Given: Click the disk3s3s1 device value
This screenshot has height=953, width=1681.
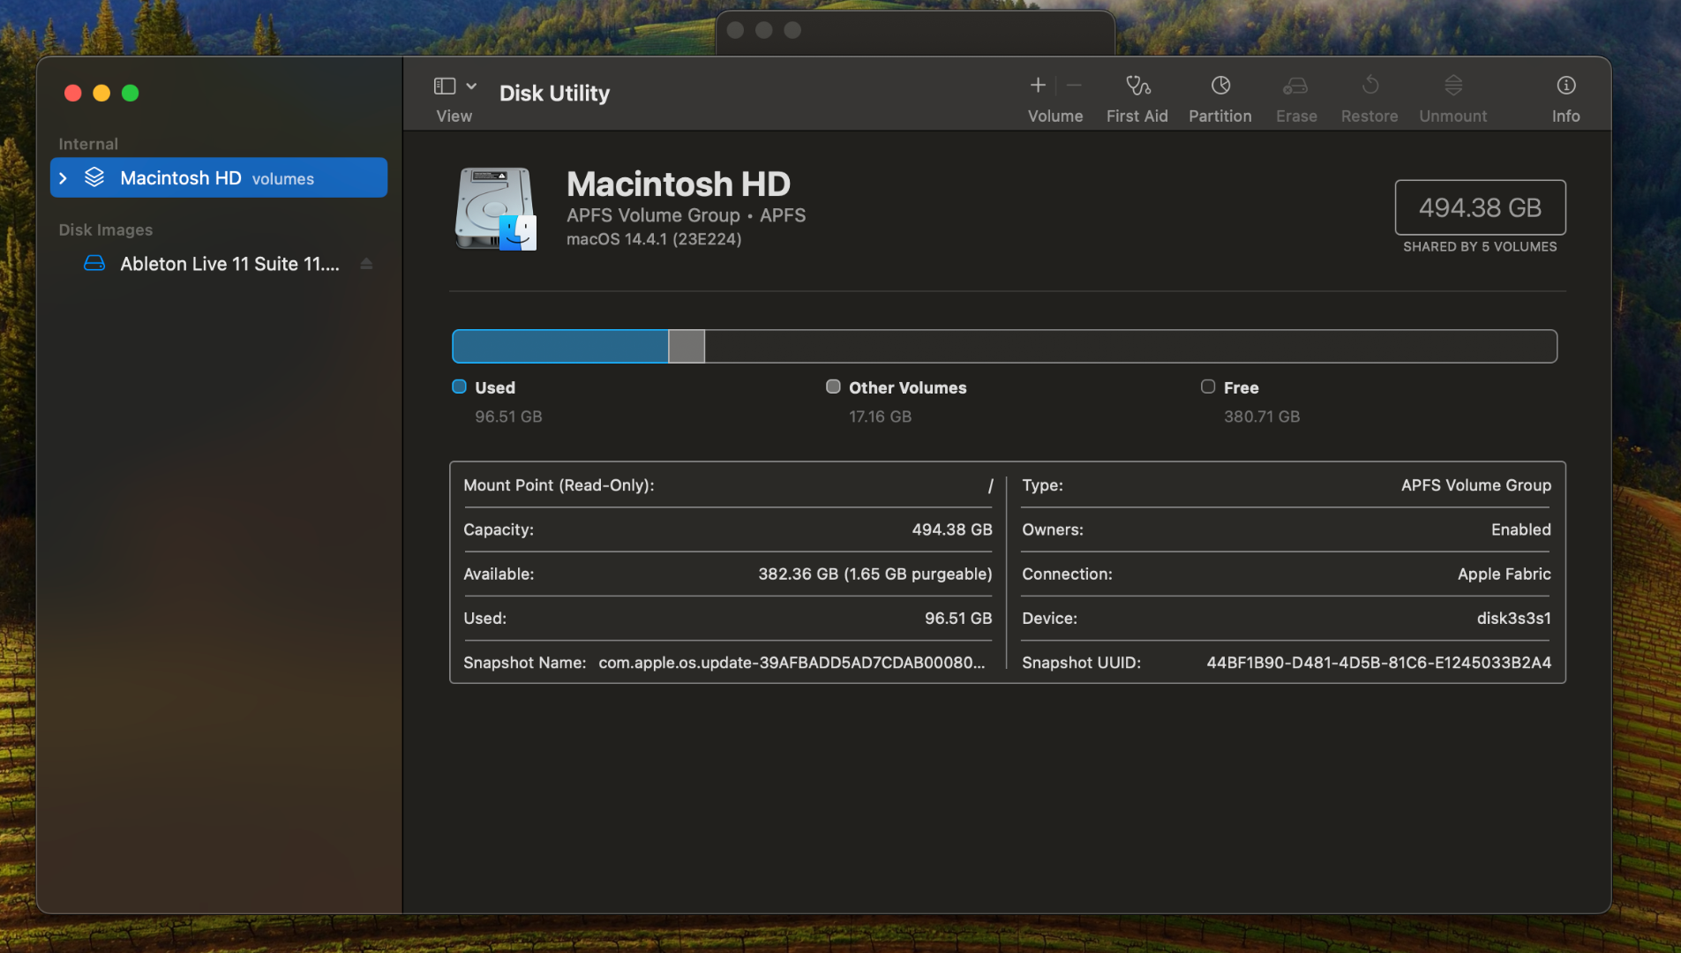Looking at the screenshot, I should coord(1513,619).
